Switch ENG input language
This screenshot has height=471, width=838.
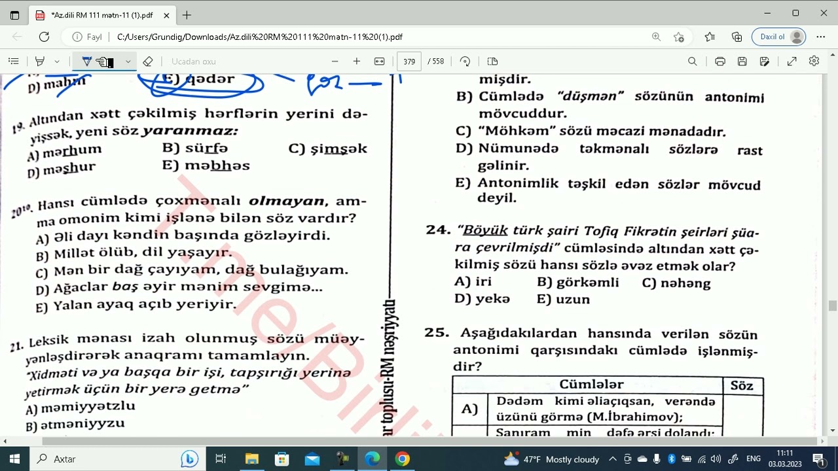[754, 459]
